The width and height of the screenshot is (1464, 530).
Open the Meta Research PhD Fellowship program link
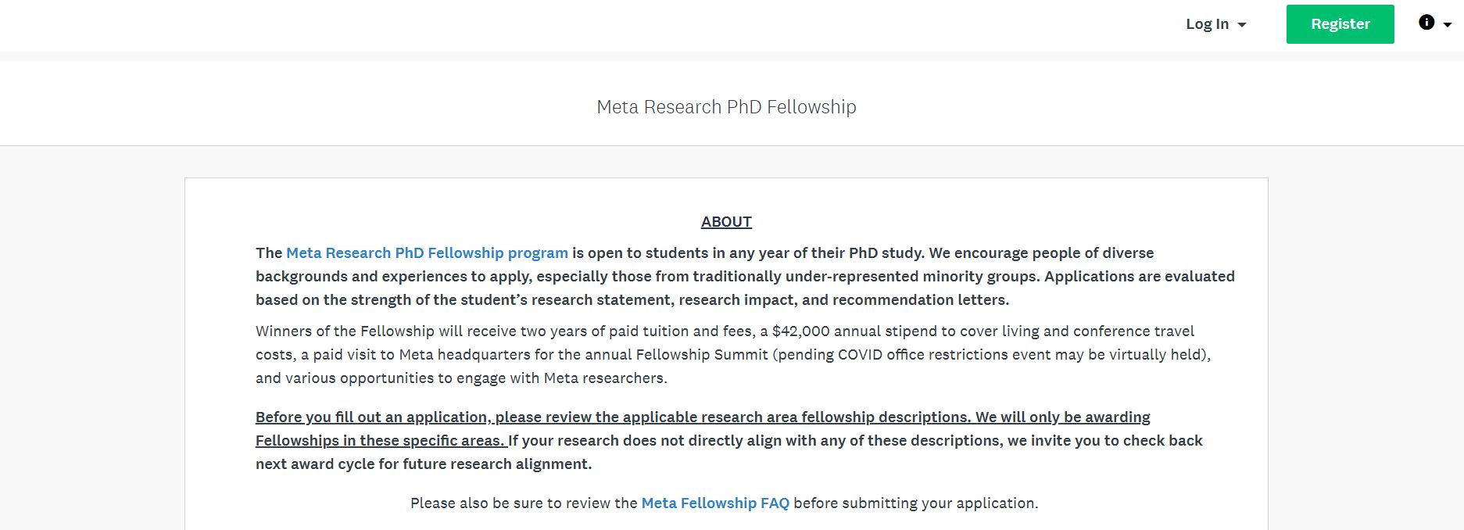click(x=427, y=252)
